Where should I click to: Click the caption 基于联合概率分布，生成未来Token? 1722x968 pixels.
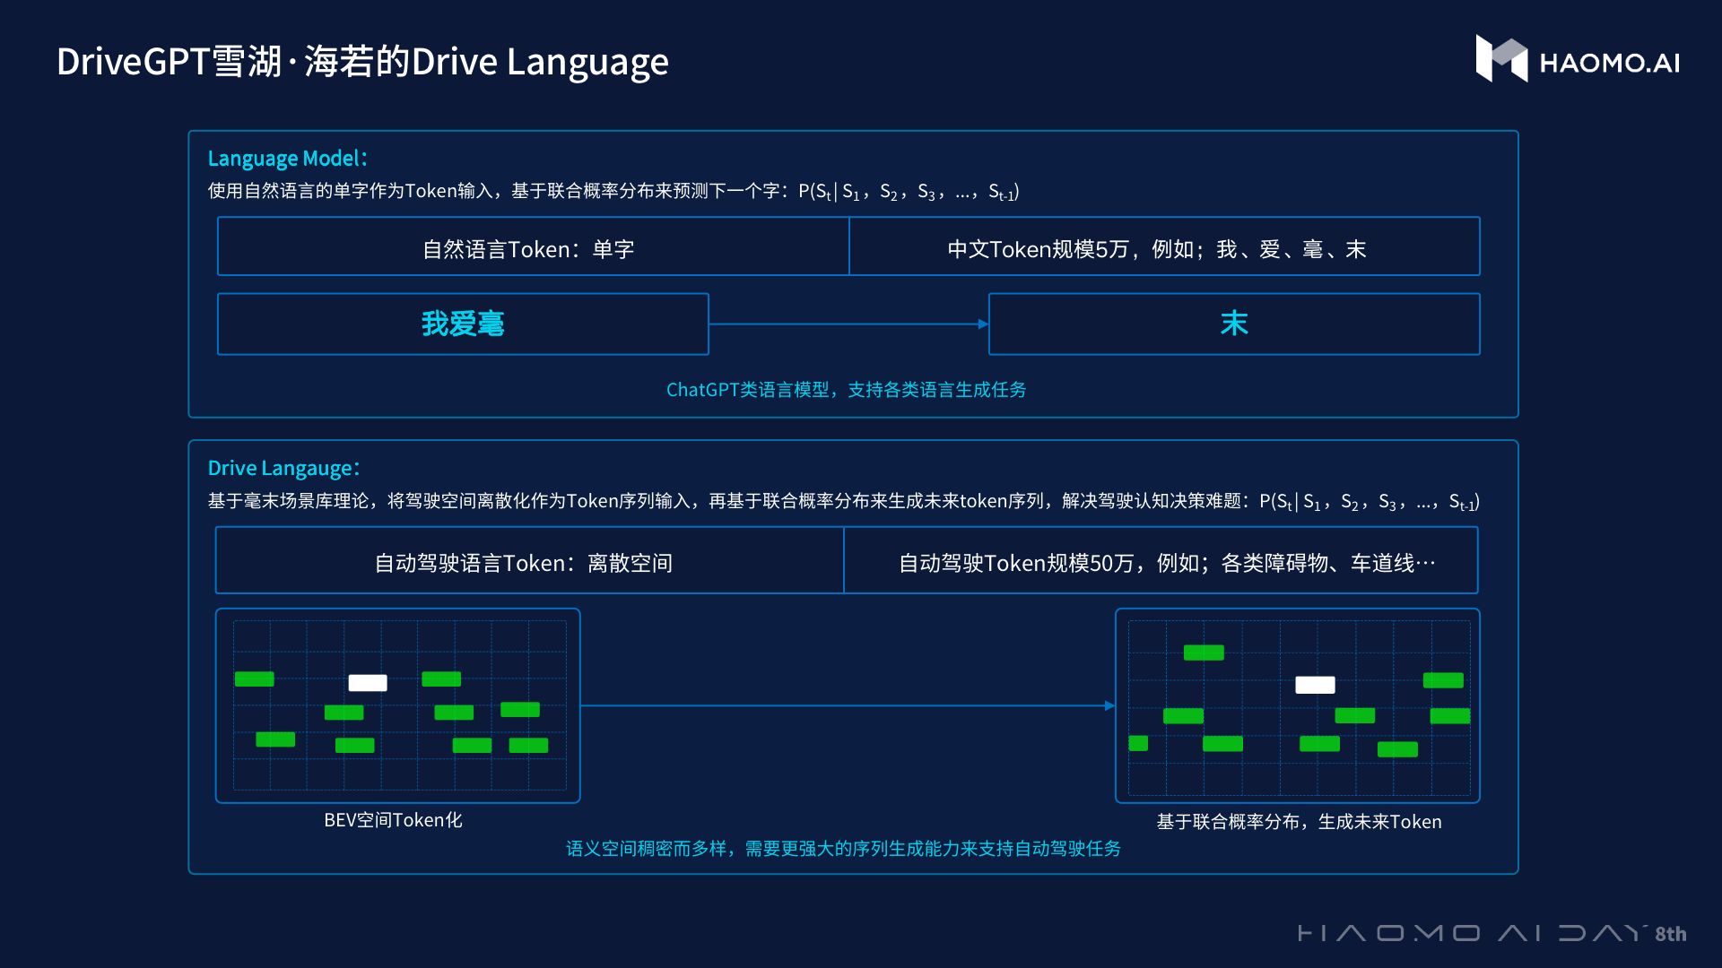click(1298, 821)
